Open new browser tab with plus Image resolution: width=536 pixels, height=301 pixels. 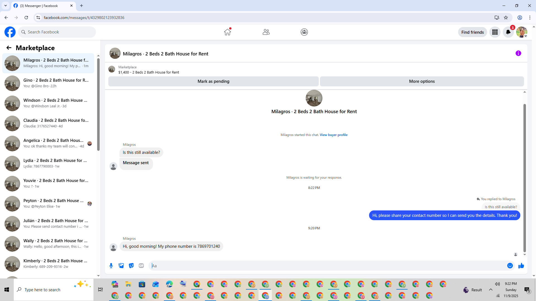tap(82, 6)
